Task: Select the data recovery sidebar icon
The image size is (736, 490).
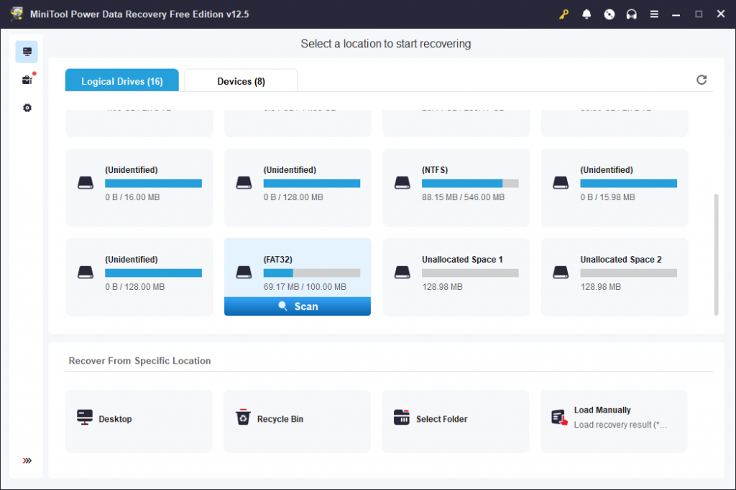Action: (27, 51)
